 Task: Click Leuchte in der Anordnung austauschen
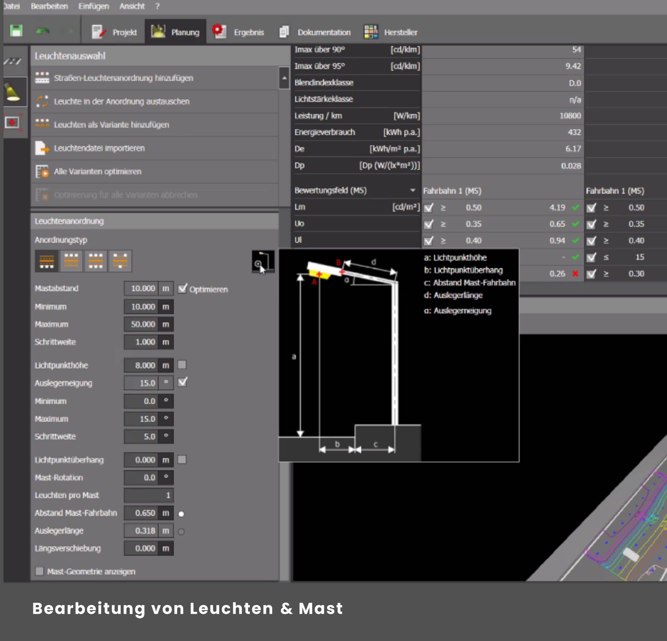click(155, 101)
